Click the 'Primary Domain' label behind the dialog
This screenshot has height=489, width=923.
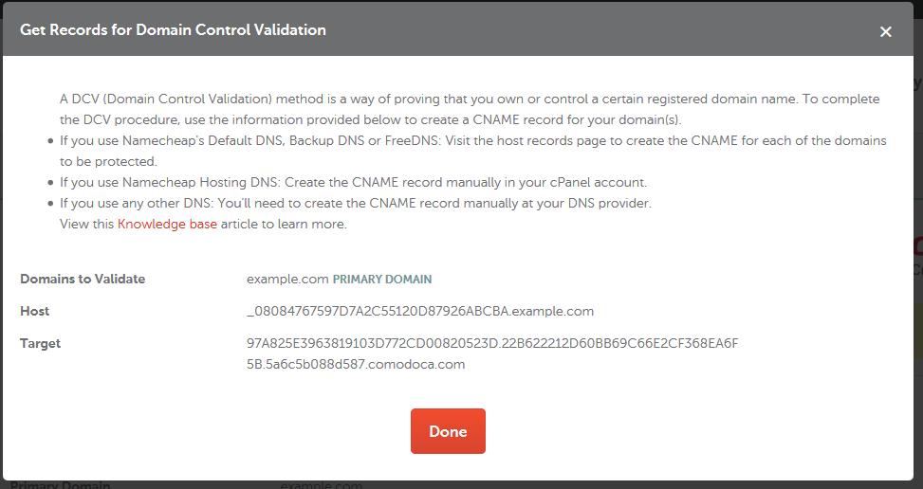coord(61,484)
